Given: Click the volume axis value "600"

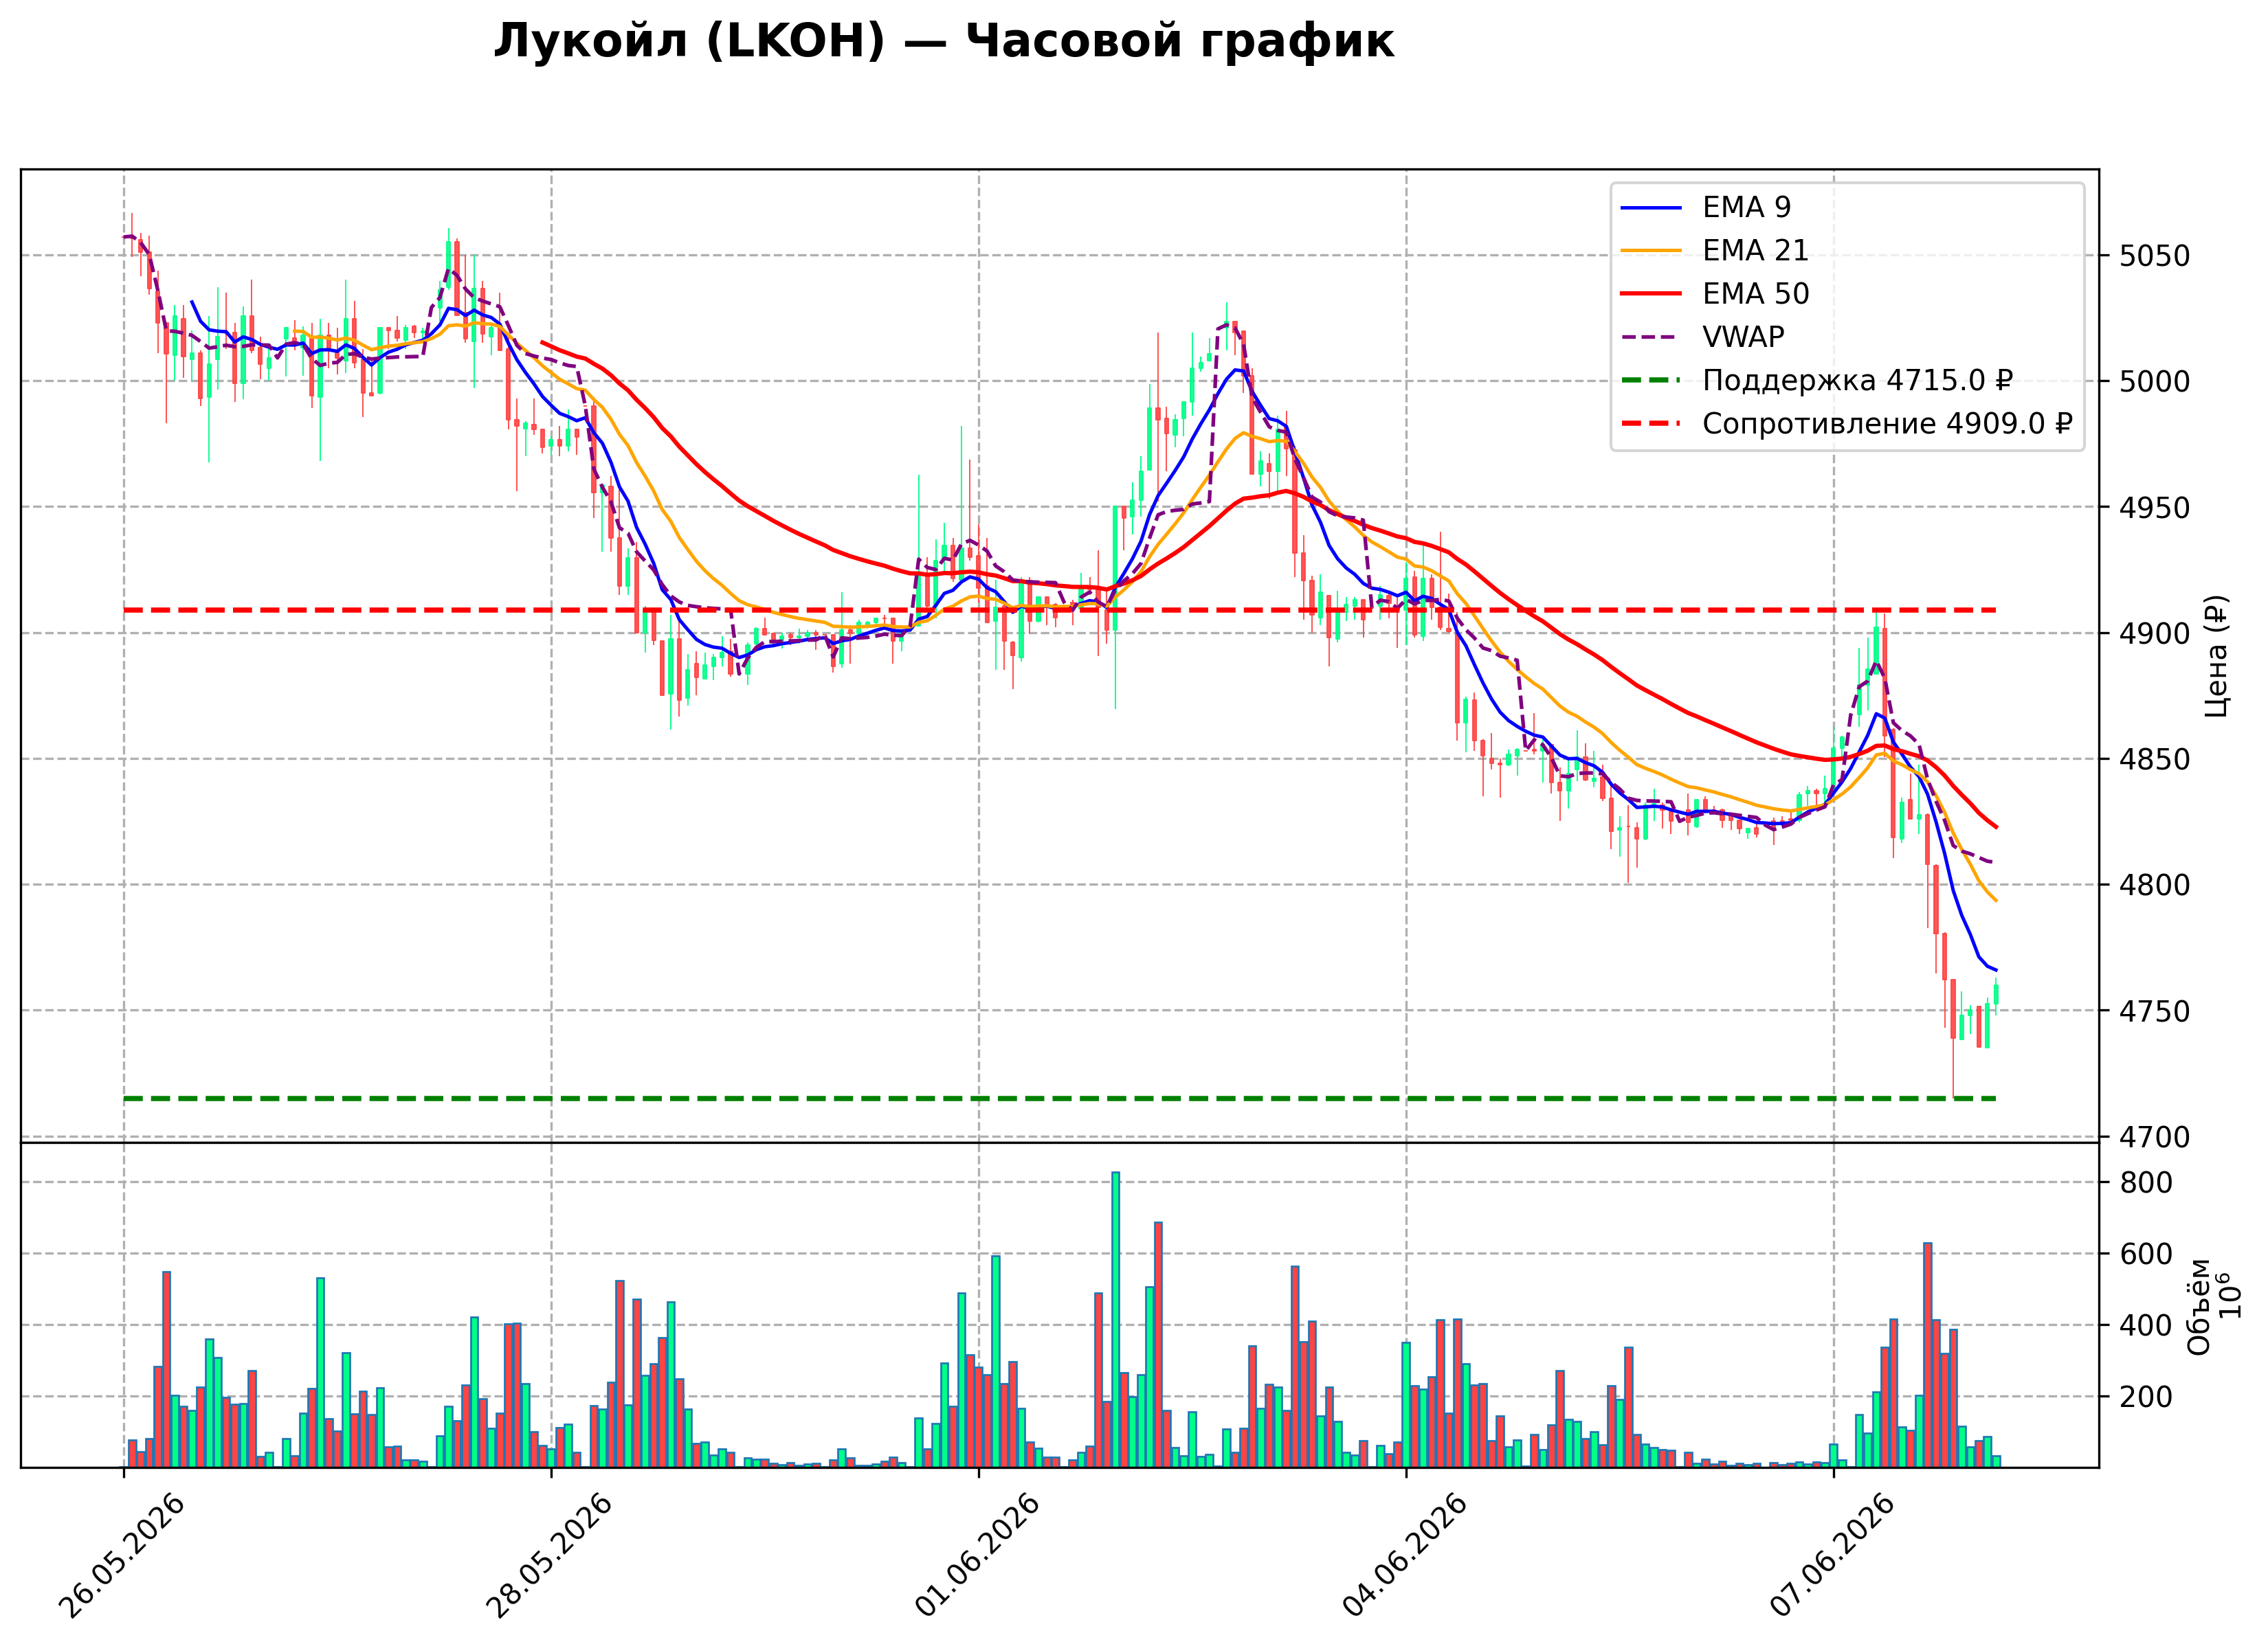Looking at the screenshot, I should [2146, 1254].
